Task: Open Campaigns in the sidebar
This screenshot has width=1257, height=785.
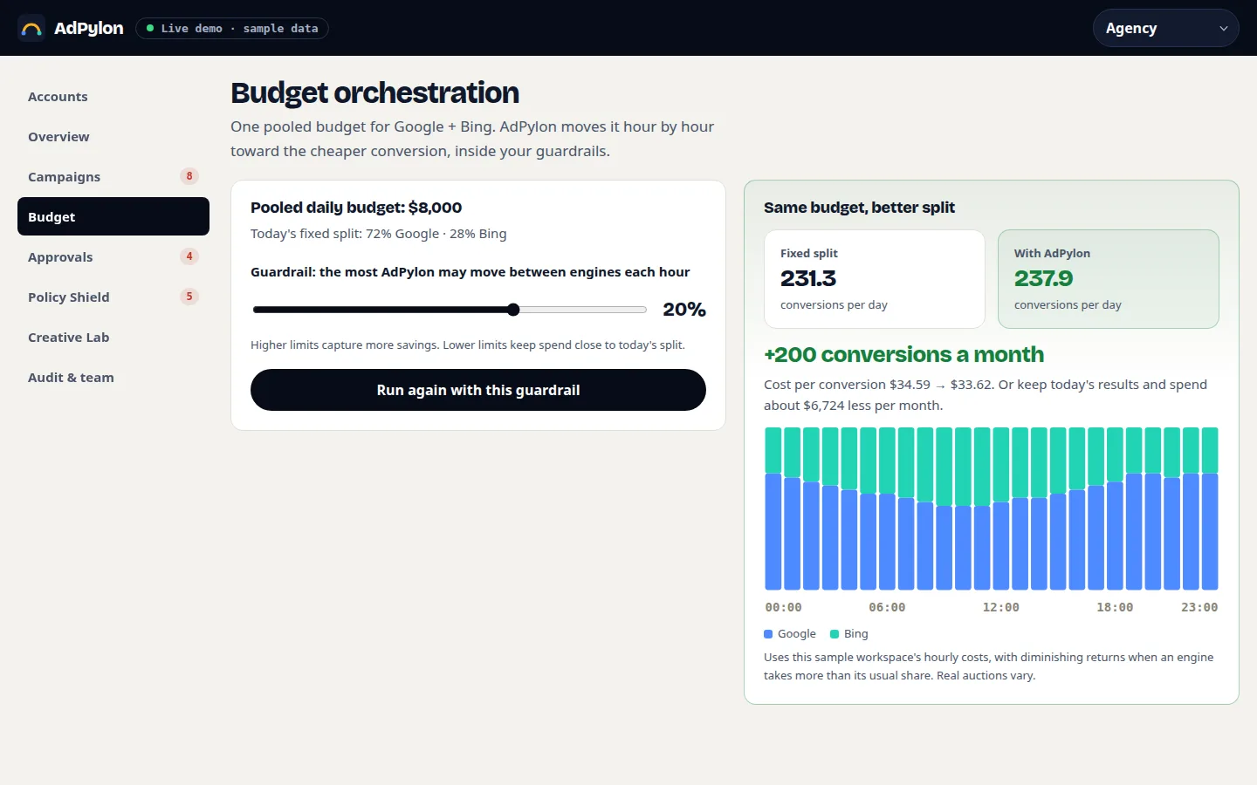Action: point(113,177)
